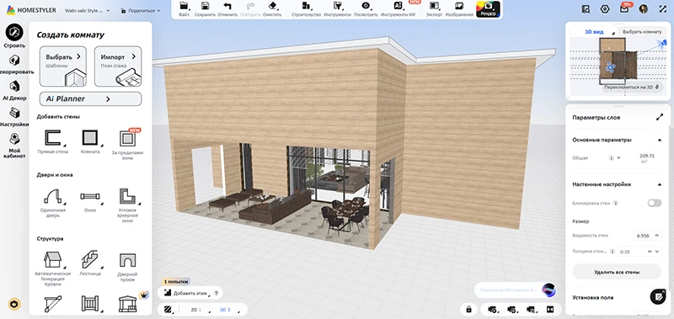674x319 pixels.
Task: Open Инструменты ИИ AI tools
Action: click(x=398, y=6)
